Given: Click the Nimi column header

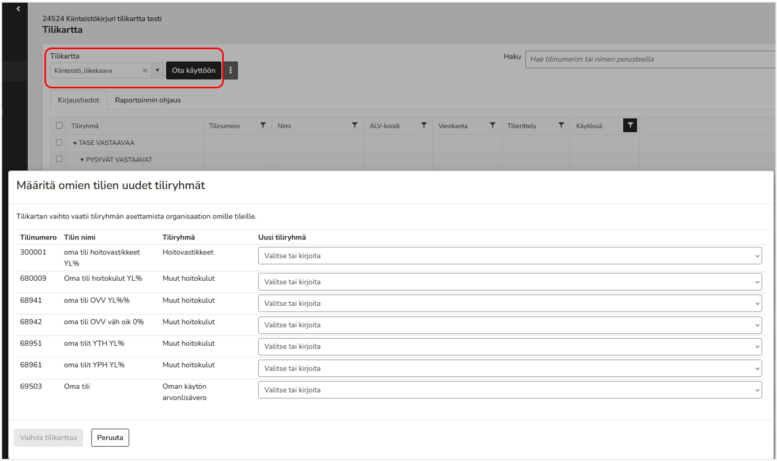Looking at the screenshot, I should [284, 126].
